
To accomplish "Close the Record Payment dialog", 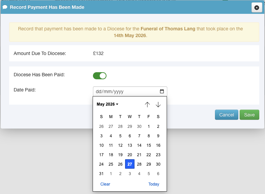I will (x=257, y=7).
